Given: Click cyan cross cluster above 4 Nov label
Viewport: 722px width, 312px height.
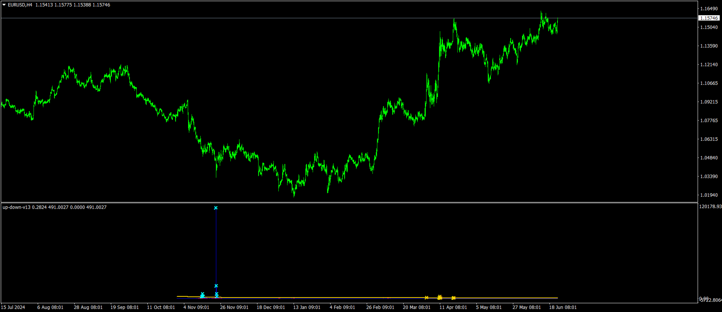Looking at the screenshot, I should point(203,295).
